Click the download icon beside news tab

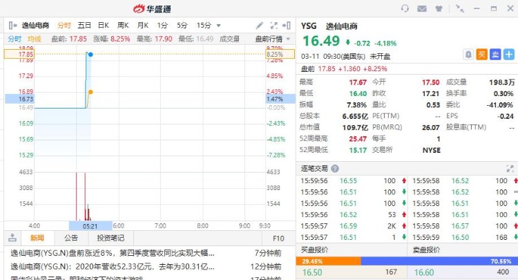click(x=12, y=238)
